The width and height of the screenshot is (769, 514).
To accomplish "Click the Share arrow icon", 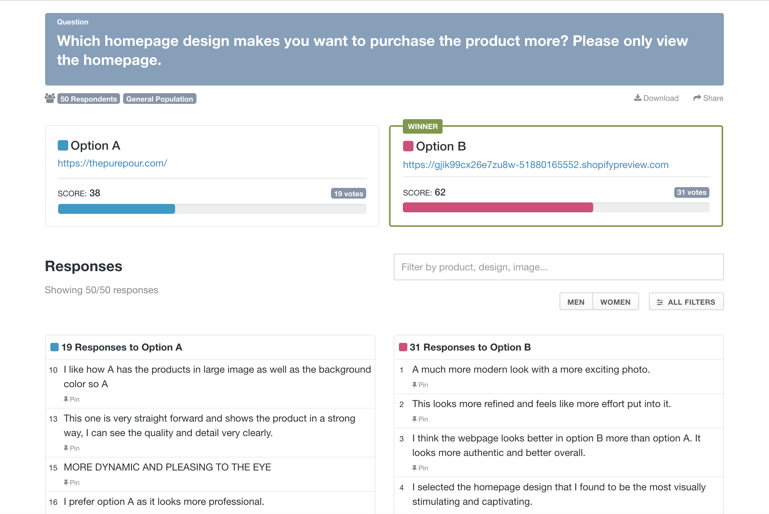I will pyautogui.click(x=697, y=98).
